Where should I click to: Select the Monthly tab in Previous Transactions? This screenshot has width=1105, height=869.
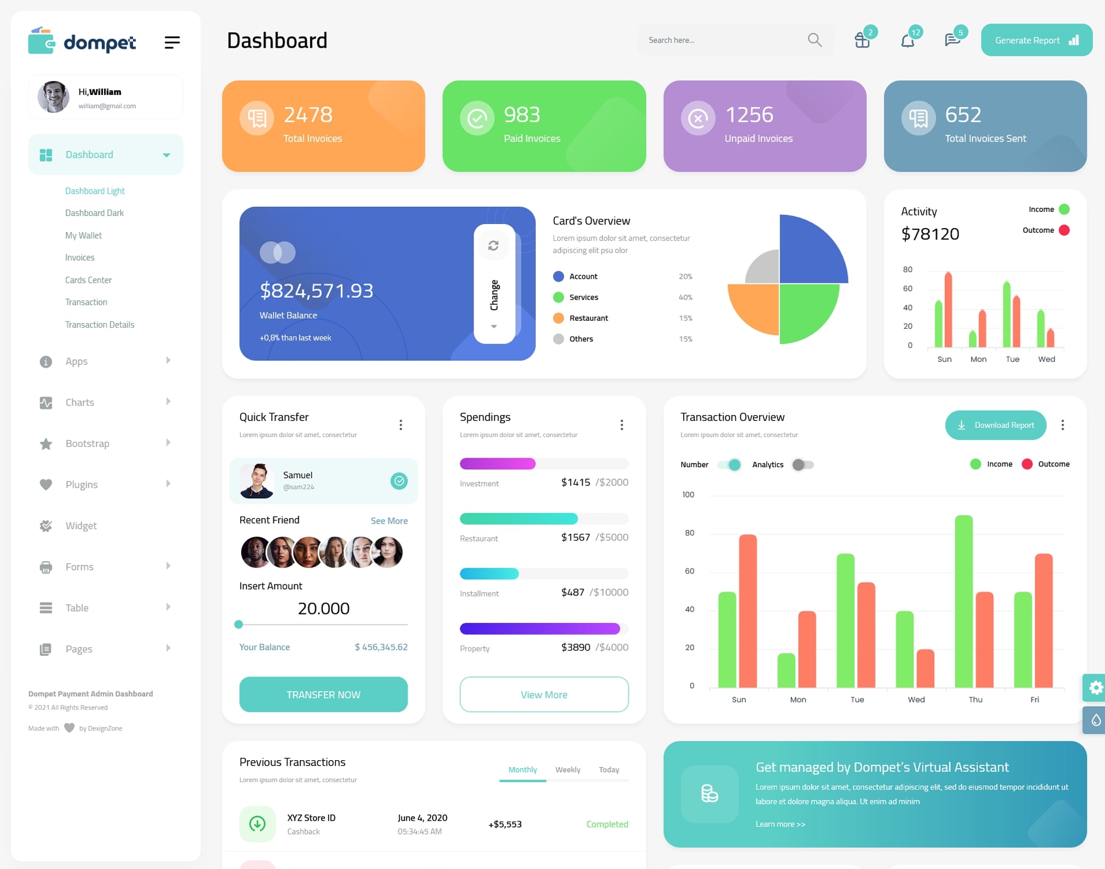pyautogui.click(x=522, y=769)
